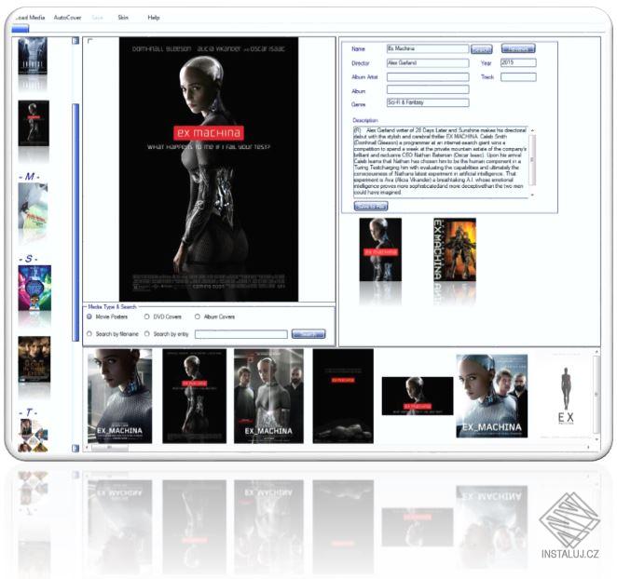Click the up arrow icon atop the media list

coord(75,40)
